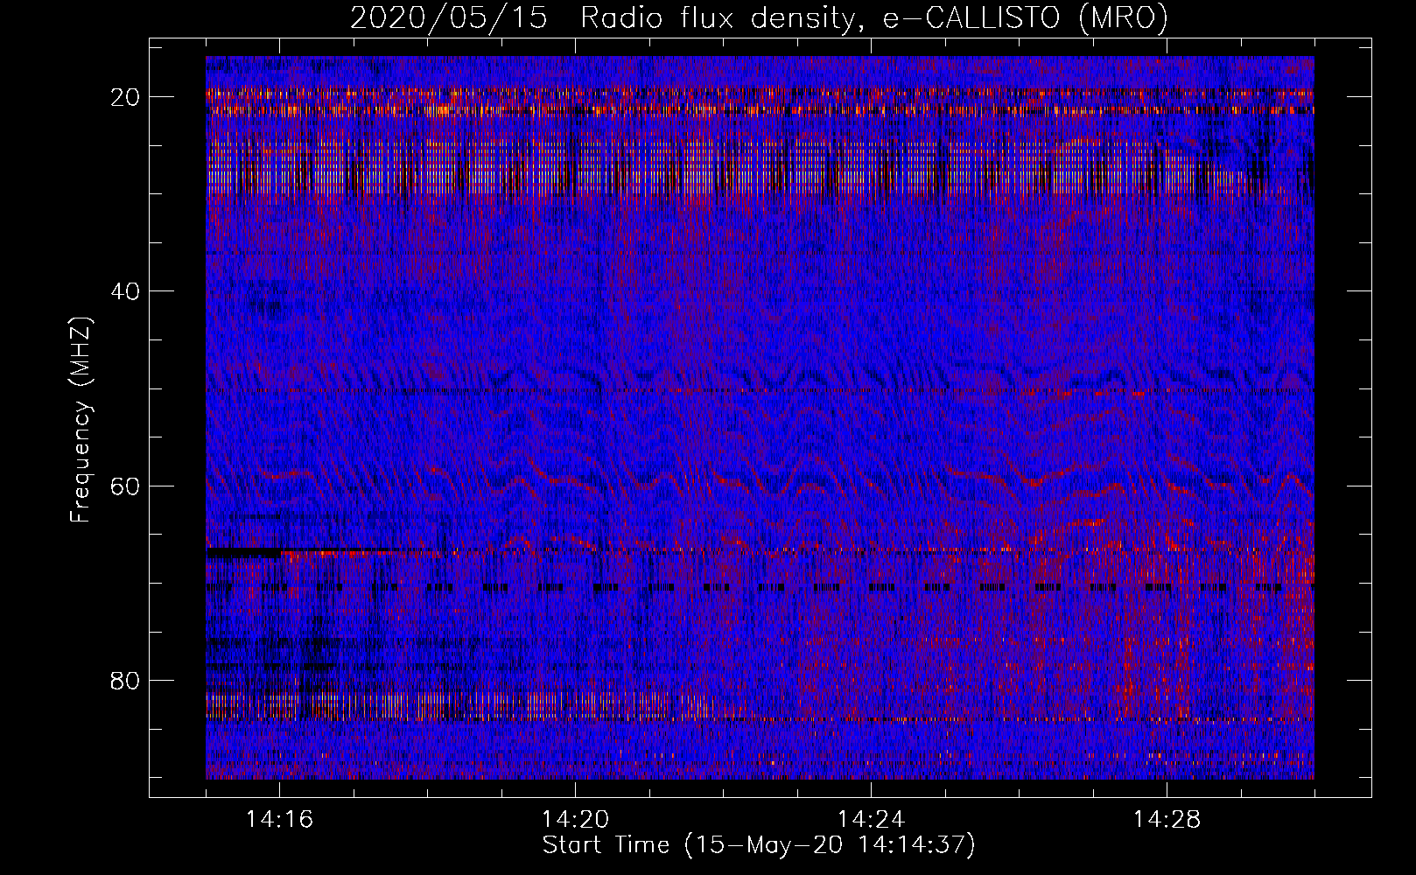Click the 14:28 time tick label
This screenshot has width=1416, height=875.
point(1167,820)
